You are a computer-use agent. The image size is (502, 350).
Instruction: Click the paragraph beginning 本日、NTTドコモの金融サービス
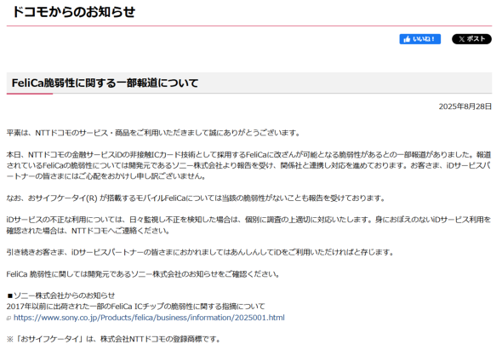pos(248,165)
